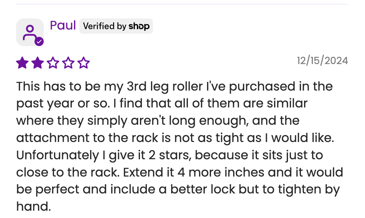
Task: Click the word 'Unfortunately' in the review
Action: pyautogui.click(x=58, y=155)
